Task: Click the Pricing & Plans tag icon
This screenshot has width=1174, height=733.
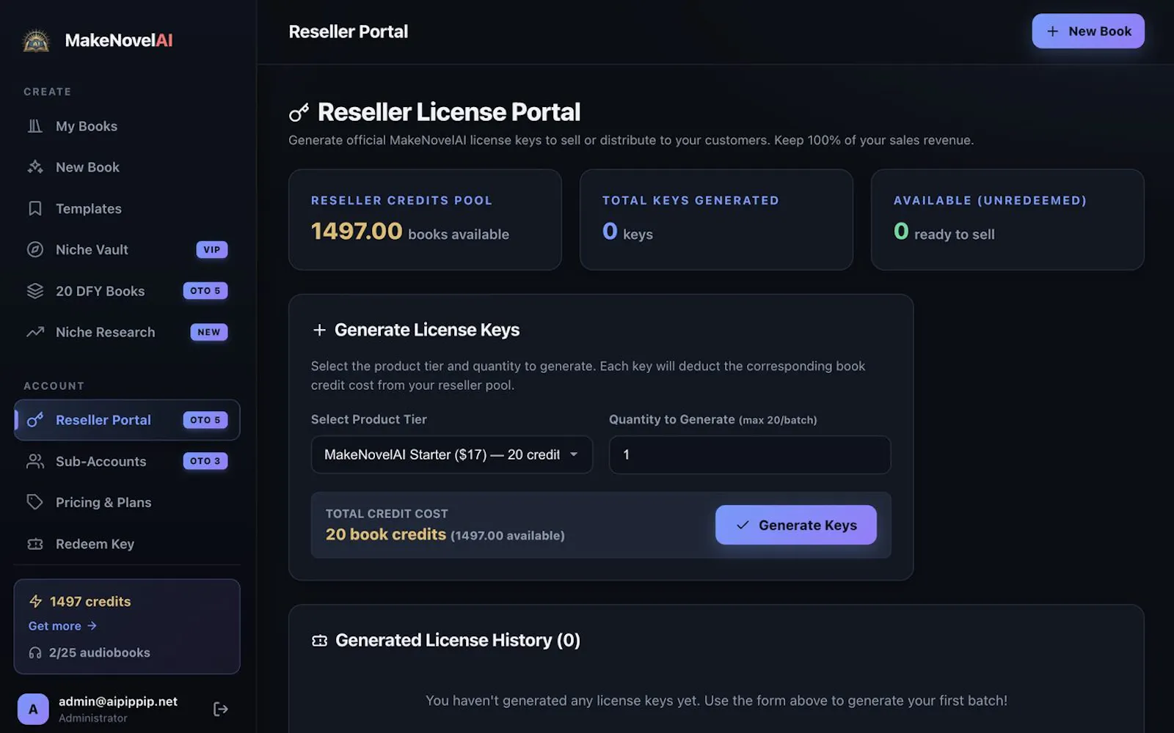Action: tap(35, 502)
